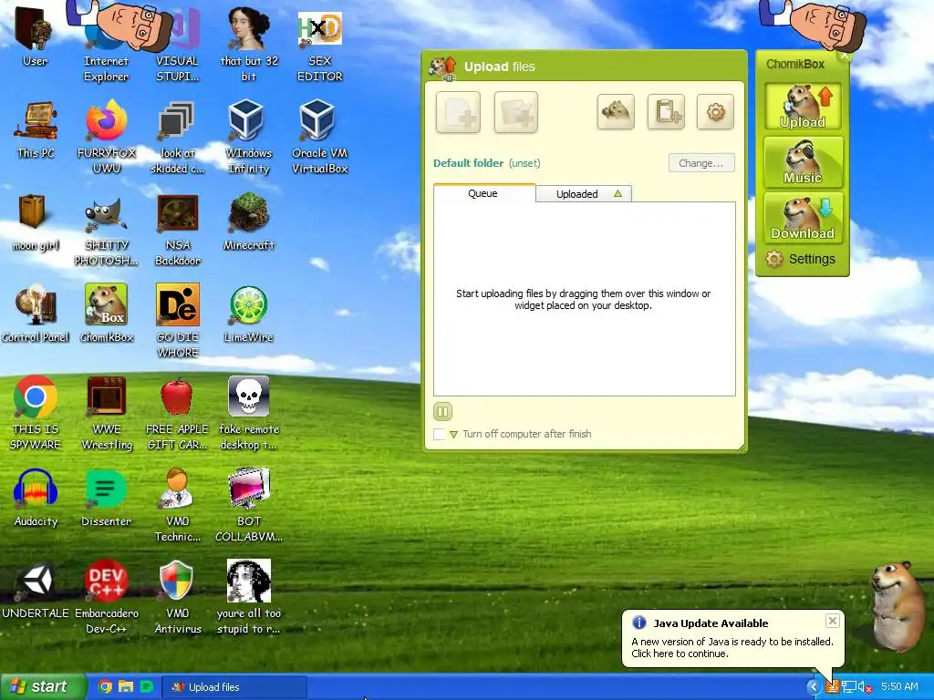Select the GIMP photoshop desktop icon
The width and height of the screenshot is (934, 700).
[106, 231]
